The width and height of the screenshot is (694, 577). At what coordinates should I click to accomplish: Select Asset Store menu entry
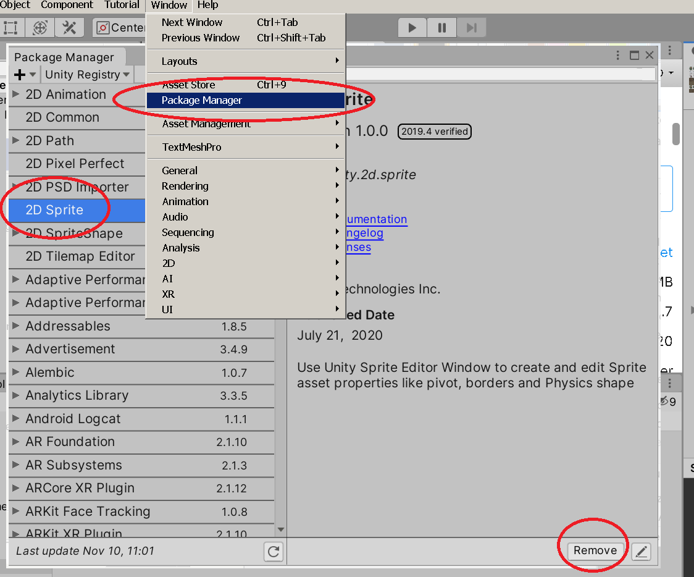[x=246, y=85]
